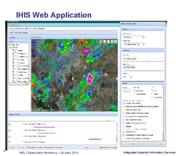Screen dimensions: 186x156
Task: Pan the map down with the south arrow
Action: 34,47
